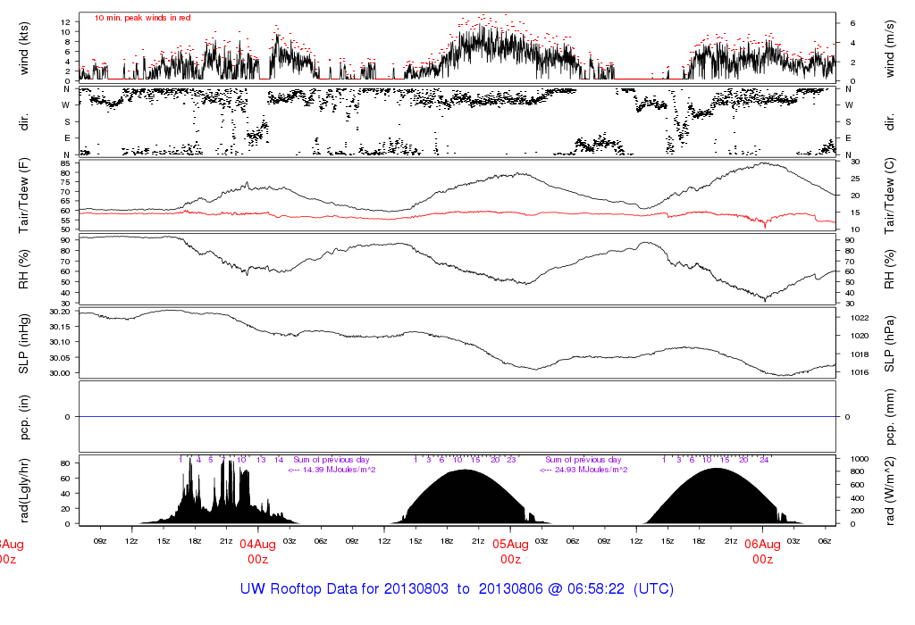Select the "1022" hPa tick value
The height and width of the screenshot is (625, 915).
tap(860, 318)
